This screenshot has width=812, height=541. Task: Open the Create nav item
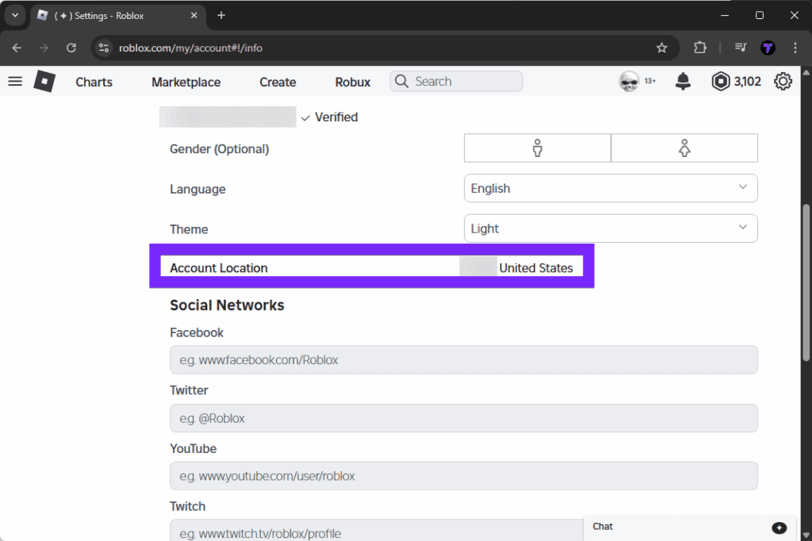coord(278,82)
